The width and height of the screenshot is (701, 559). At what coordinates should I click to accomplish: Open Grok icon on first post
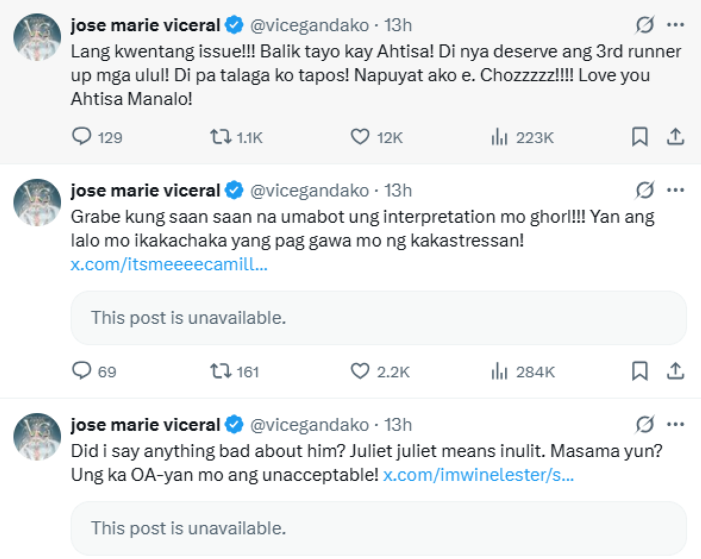point(645,26)
